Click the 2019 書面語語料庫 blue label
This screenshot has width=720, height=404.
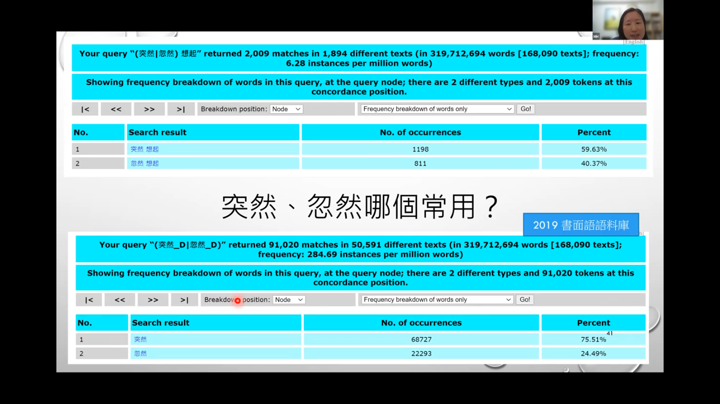coord(581,225)
